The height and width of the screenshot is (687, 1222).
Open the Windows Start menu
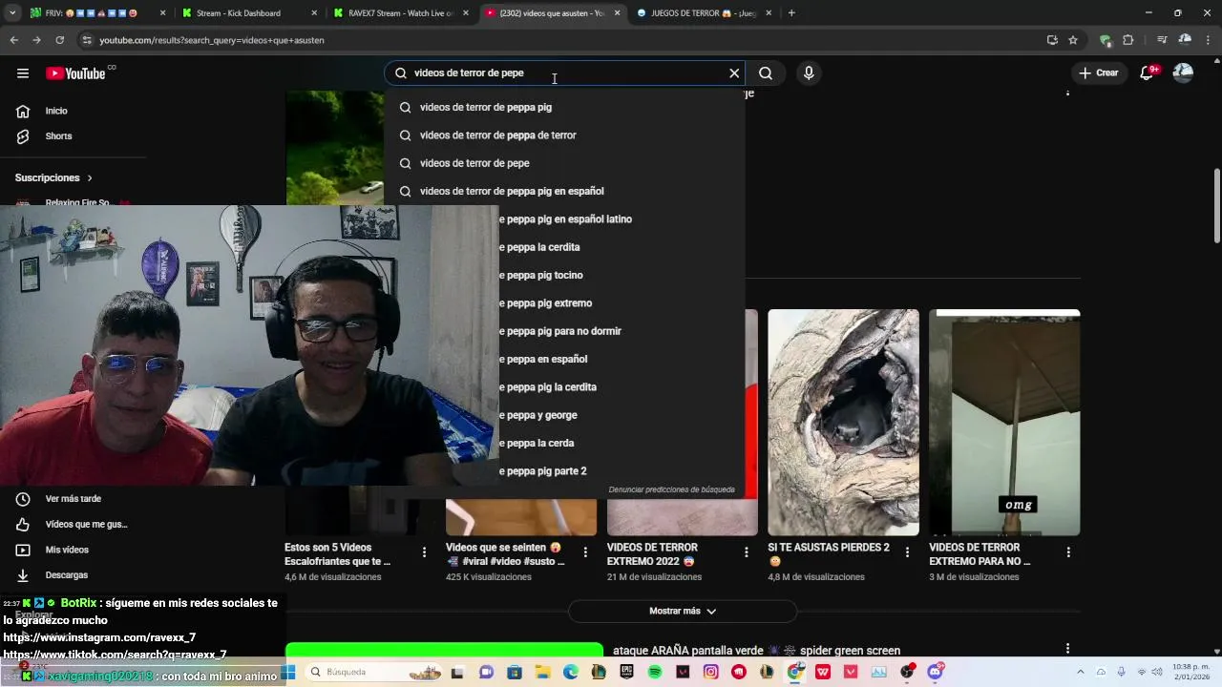(287, 672)
